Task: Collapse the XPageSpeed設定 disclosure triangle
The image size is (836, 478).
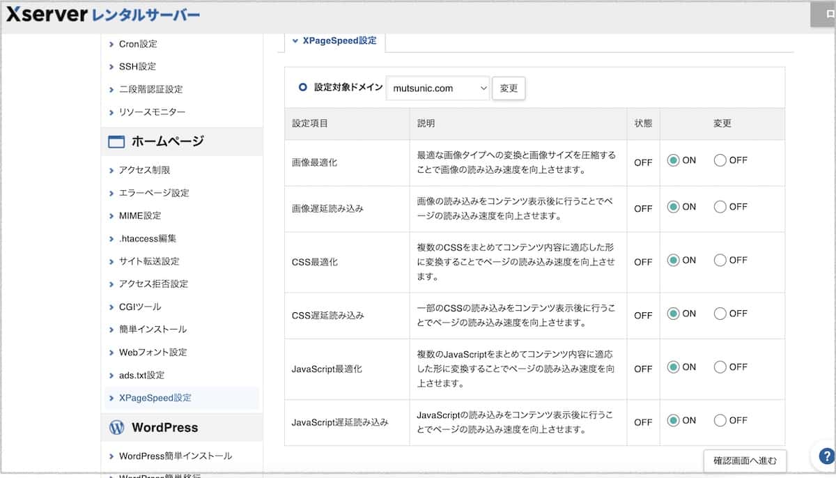Action: 295,40
